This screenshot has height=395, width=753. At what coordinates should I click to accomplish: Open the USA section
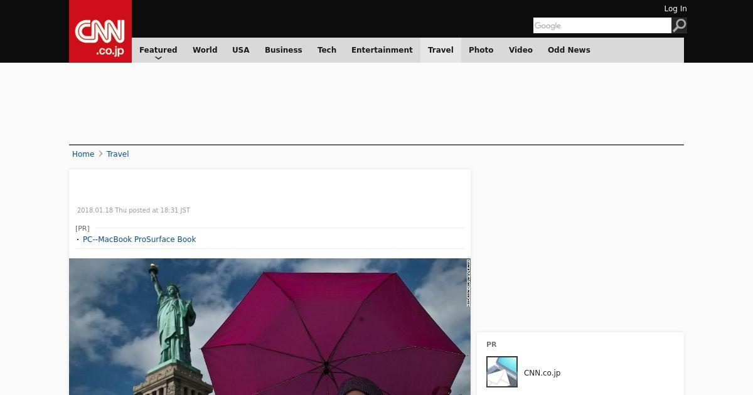click(241, 50)
